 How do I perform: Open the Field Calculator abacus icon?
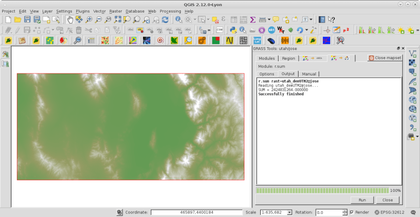click(243, 19)
